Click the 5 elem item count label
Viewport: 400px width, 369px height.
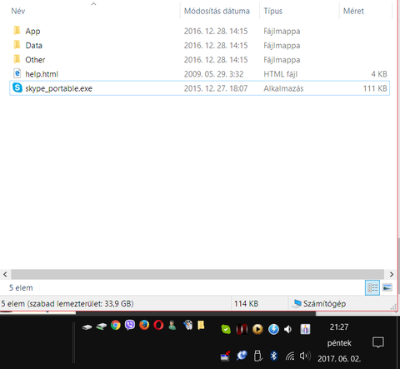[x=21, y=287]
